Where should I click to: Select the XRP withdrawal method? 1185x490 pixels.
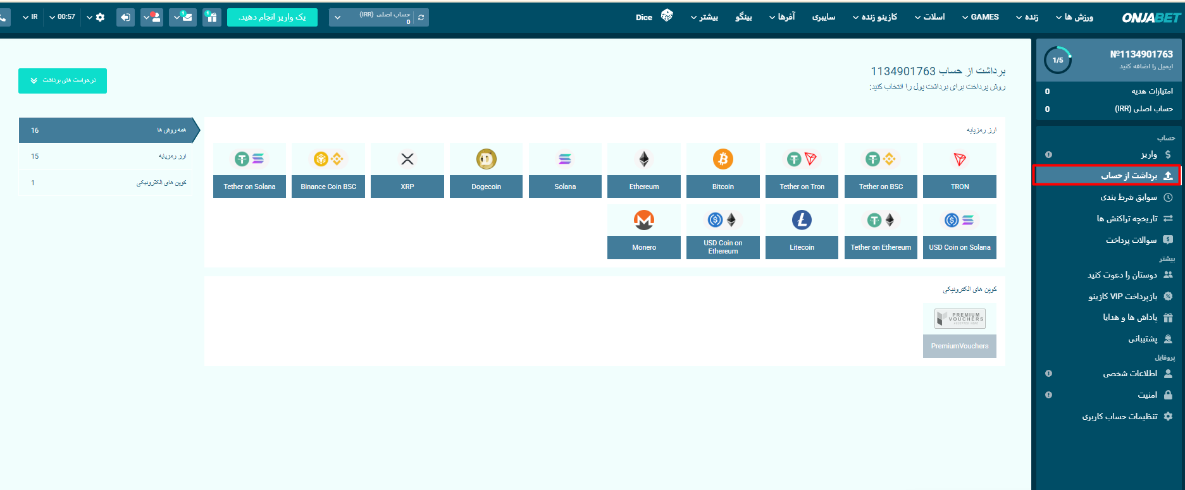tap(407, 171)
